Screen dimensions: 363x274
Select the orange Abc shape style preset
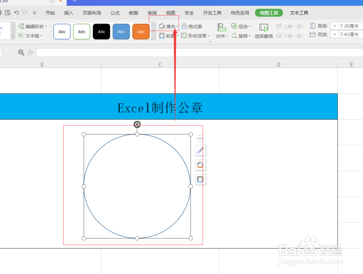(141, 31)
